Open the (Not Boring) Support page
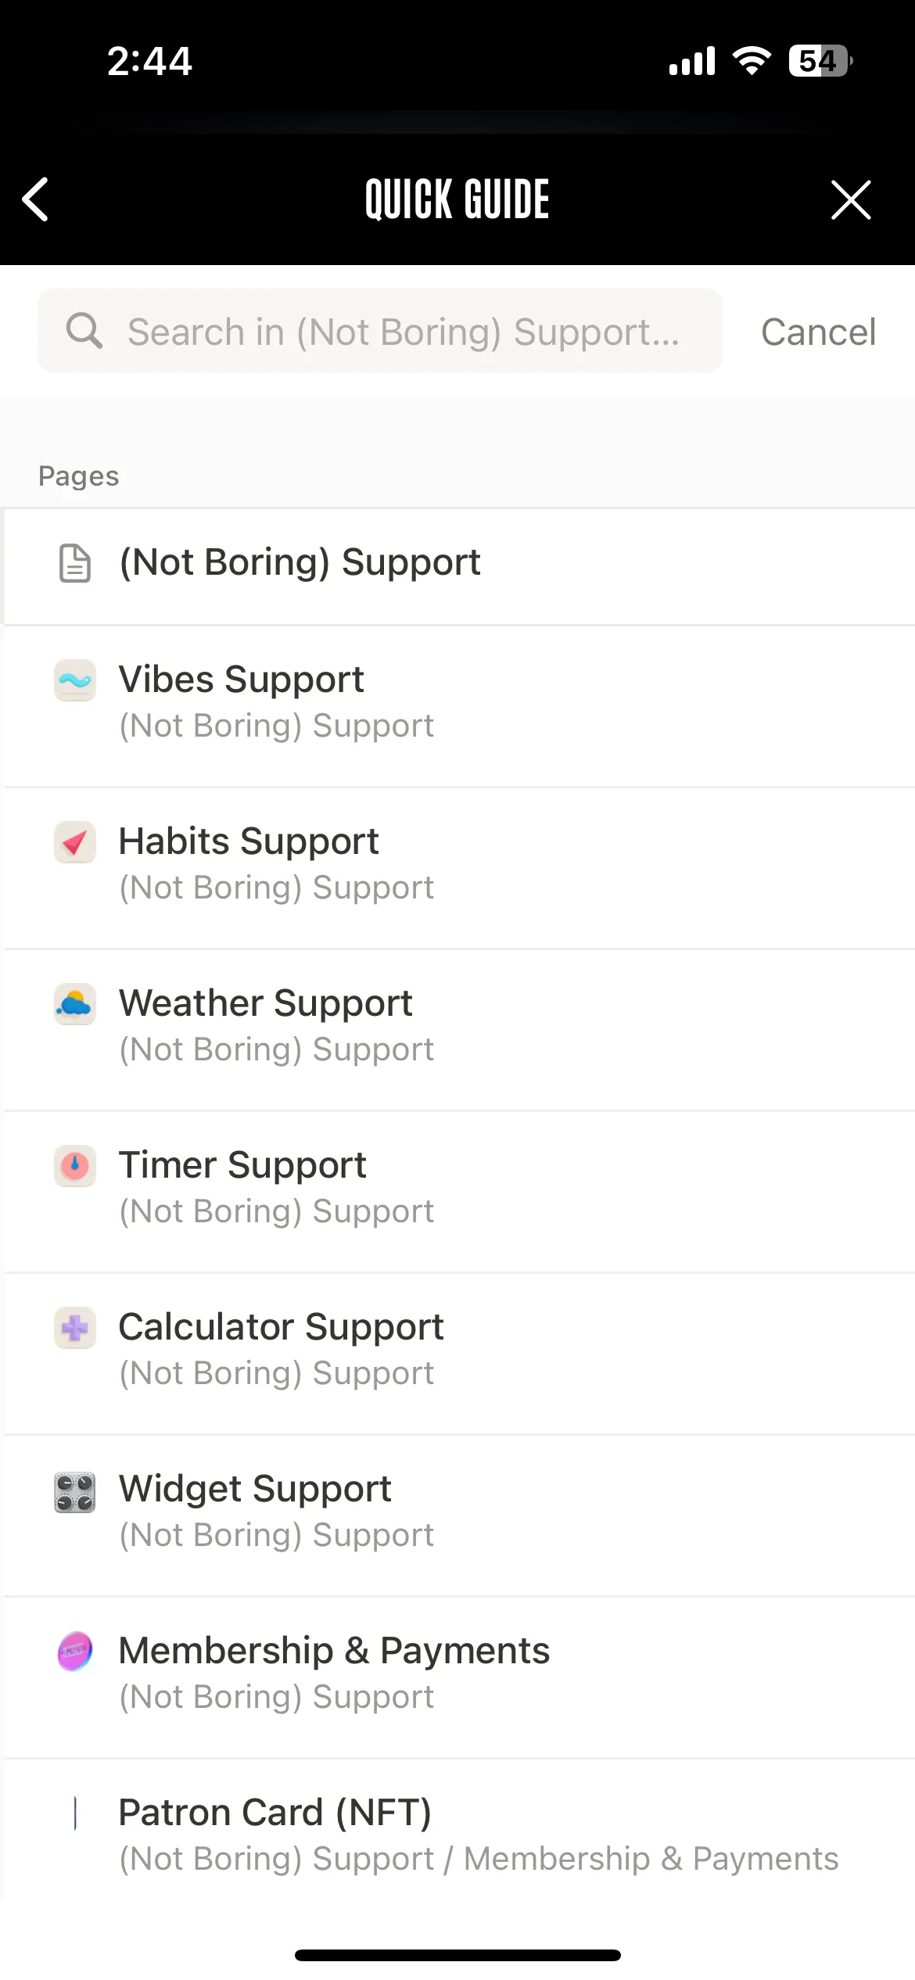The image size is (915, 1980). click(x=457, y=566)
